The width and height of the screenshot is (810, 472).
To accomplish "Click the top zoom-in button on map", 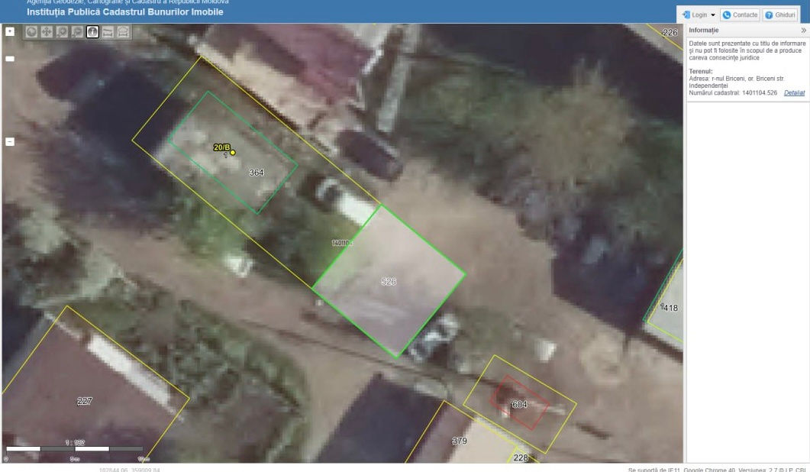I will tap(10, 31).
